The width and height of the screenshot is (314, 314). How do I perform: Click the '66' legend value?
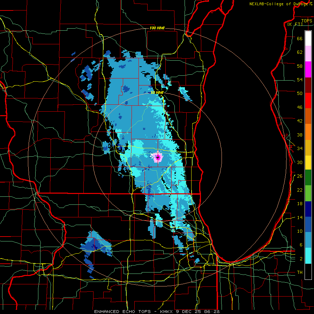click(300, 38)
